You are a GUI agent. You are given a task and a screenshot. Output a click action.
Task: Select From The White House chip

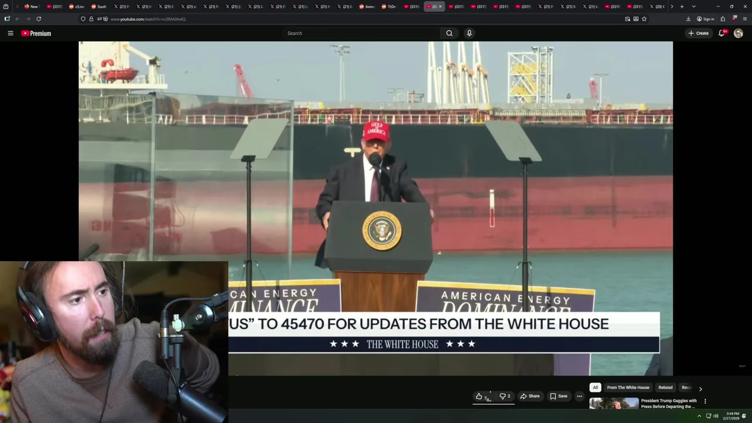point(628,388)
